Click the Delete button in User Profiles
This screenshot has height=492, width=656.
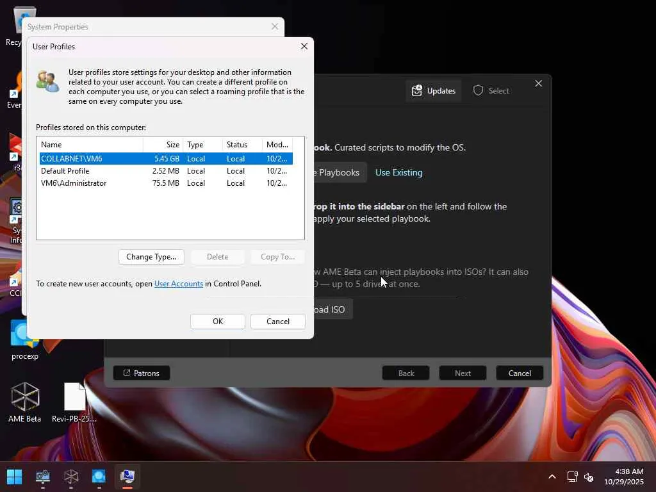point(218,257)
